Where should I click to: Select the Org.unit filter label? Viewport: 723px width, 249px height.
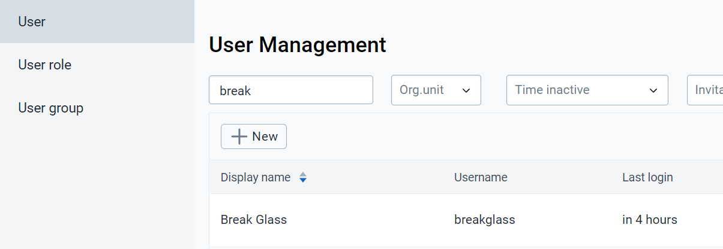(422, 90)
